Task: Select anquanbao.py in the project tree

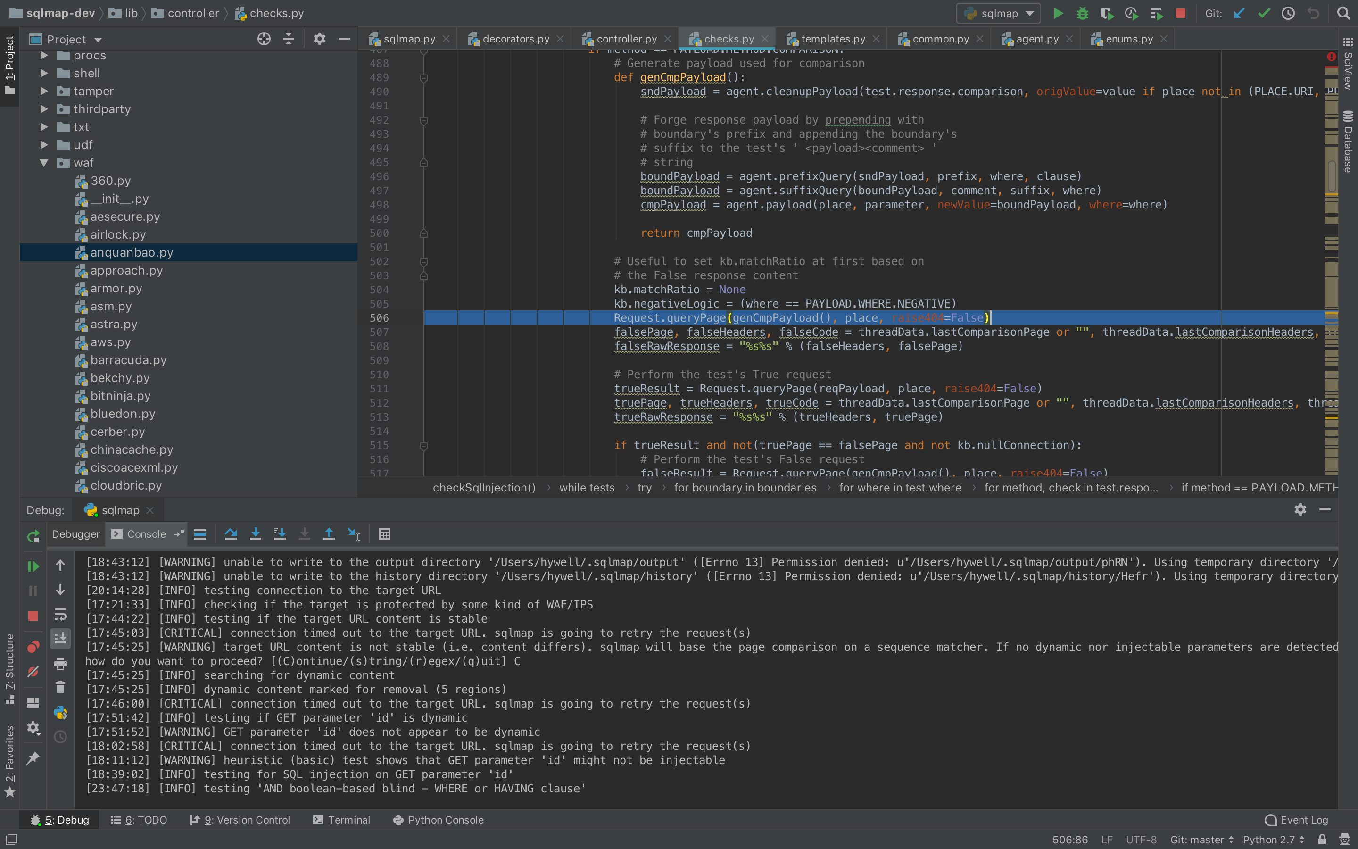Action: pos(132,252)
